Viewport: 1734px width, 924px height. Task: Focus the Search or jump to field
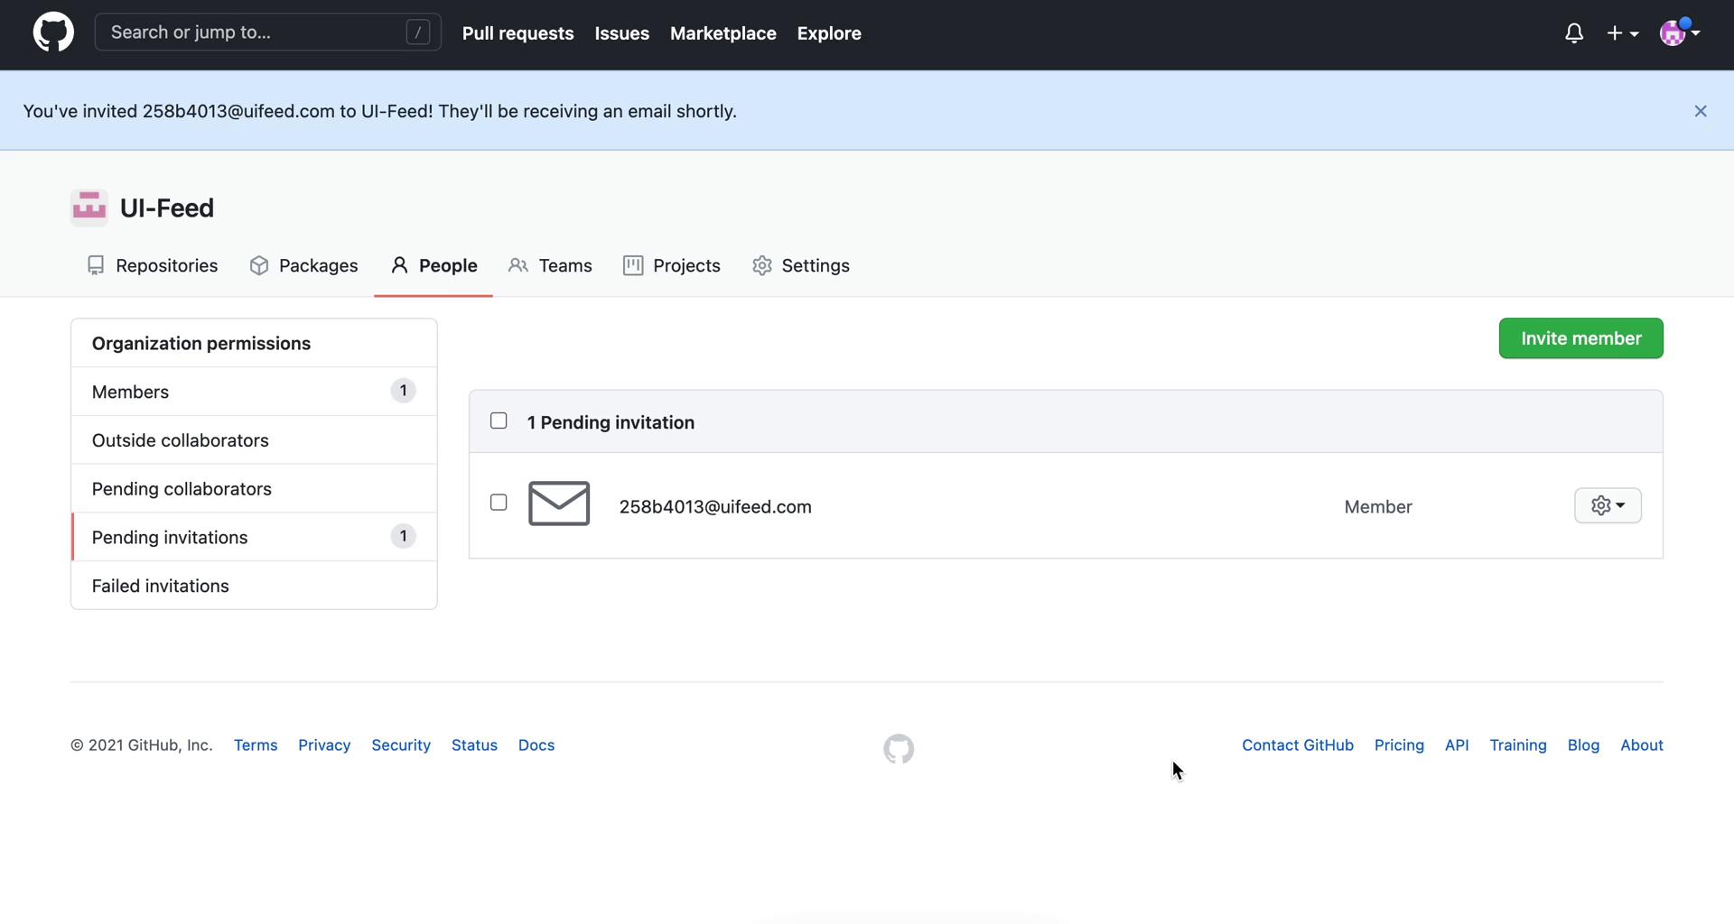point(268,32)
